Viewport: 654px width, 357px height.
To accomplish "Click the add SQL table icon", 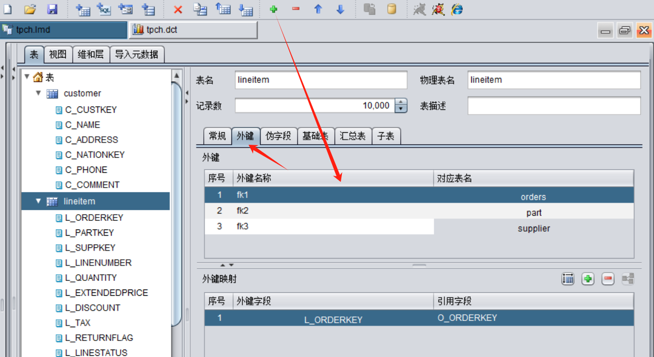I will tap(104, 9).
